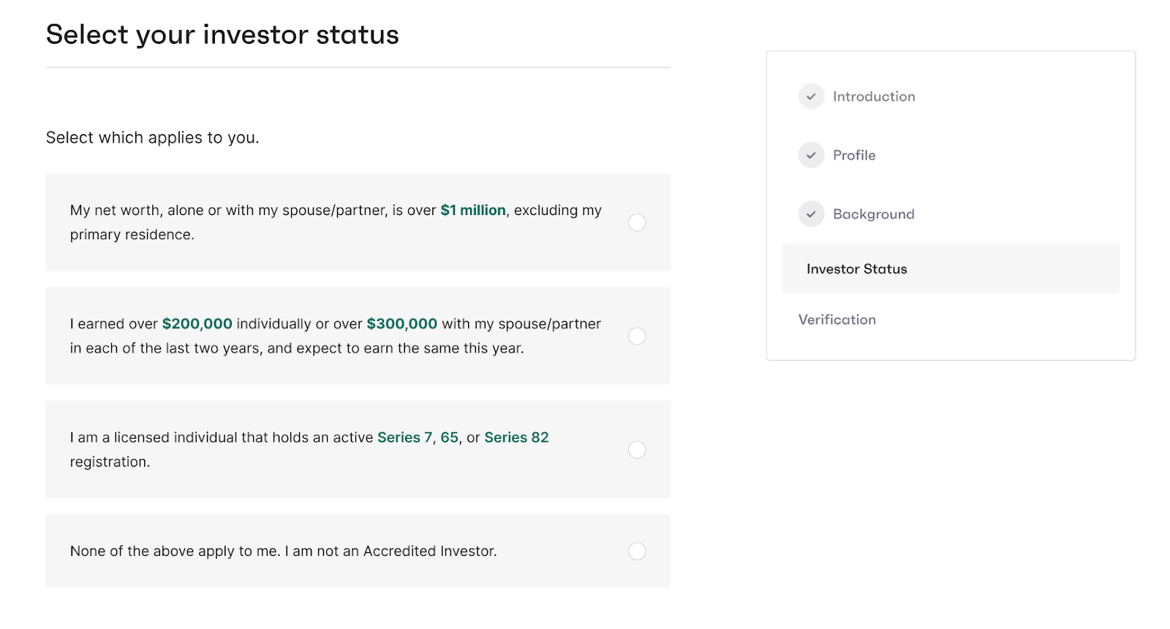
Task: Click the "Series 7" highlighted text
Action: [x=405, y=437]
